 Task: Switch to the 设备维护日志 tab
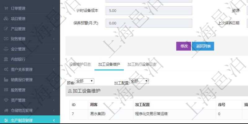pyautogui.click(x=80, y=64)
